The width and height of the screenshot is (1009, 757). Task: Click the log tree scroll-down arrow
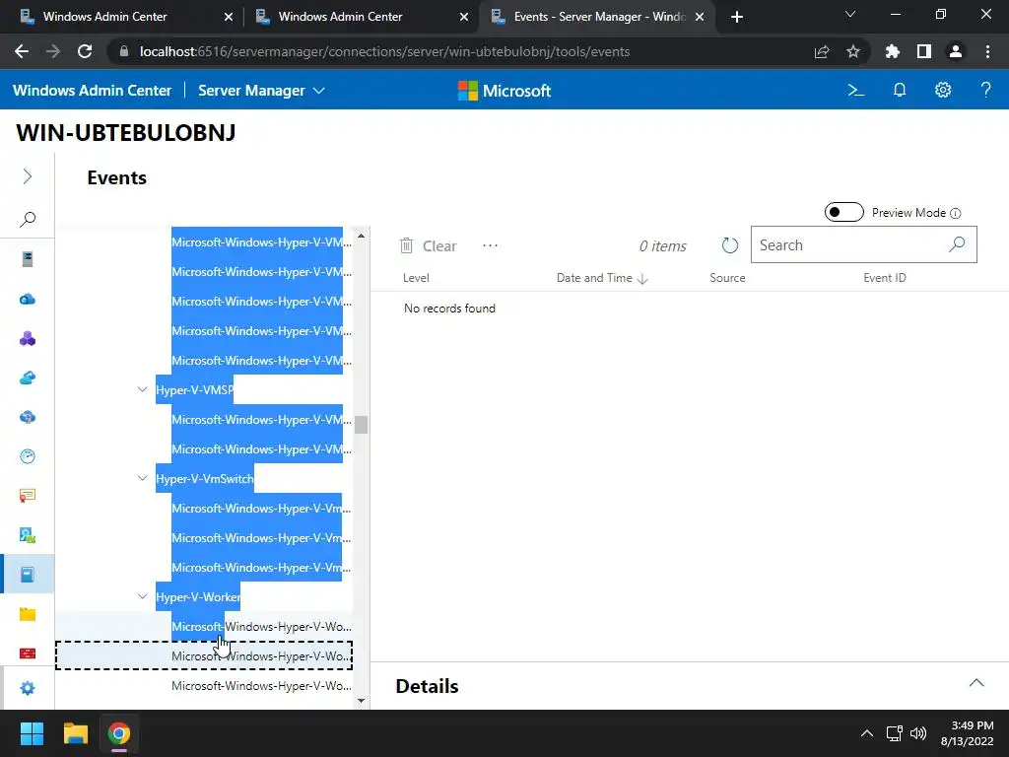point(361,701)
